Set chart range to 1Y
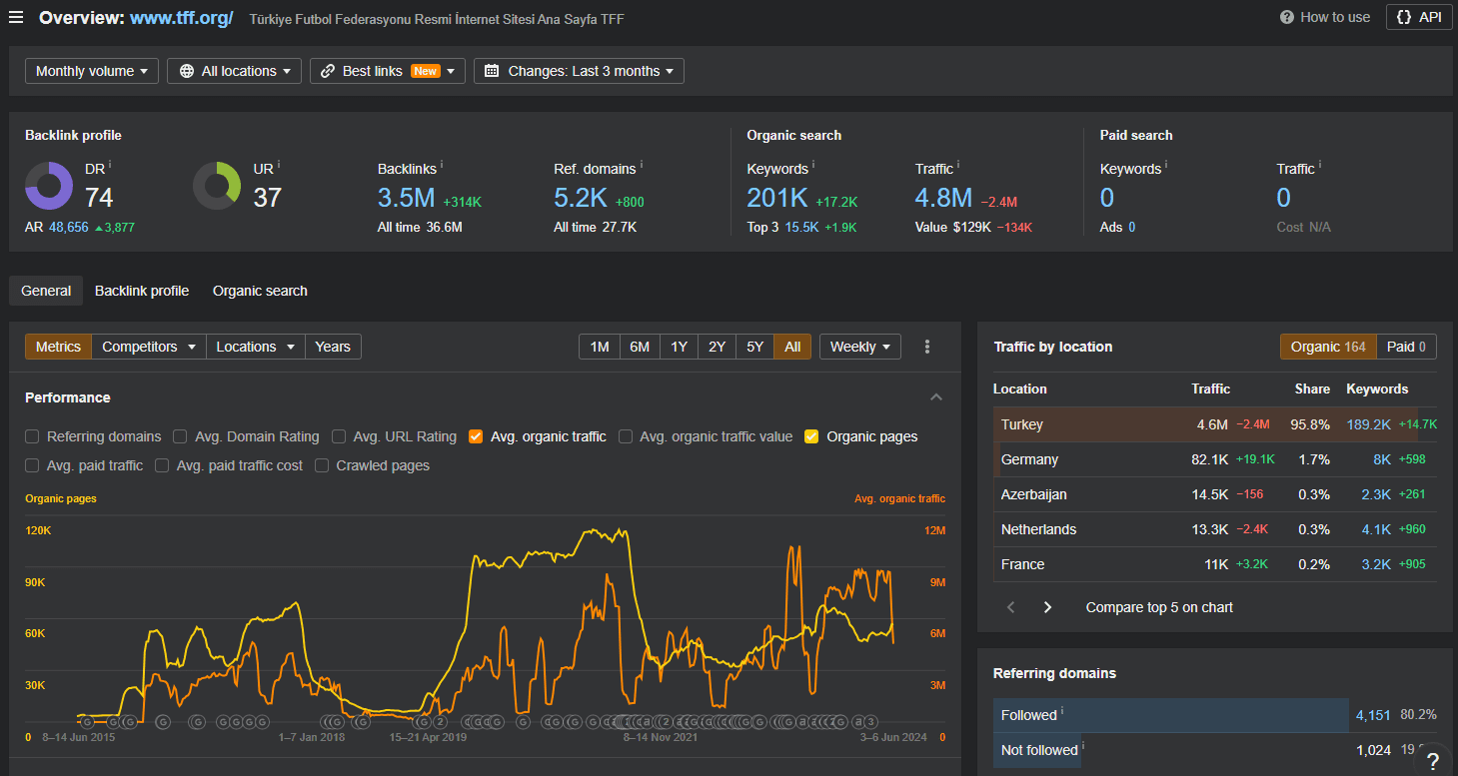The image size is (1458, 776). (x=679, y=347)
